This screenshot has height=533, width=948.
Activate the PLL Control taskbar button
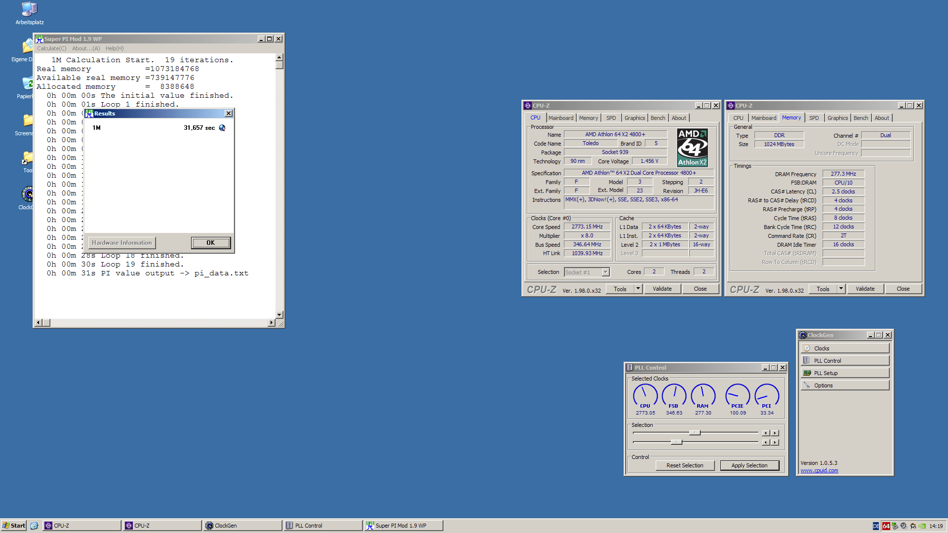(323, 526)
